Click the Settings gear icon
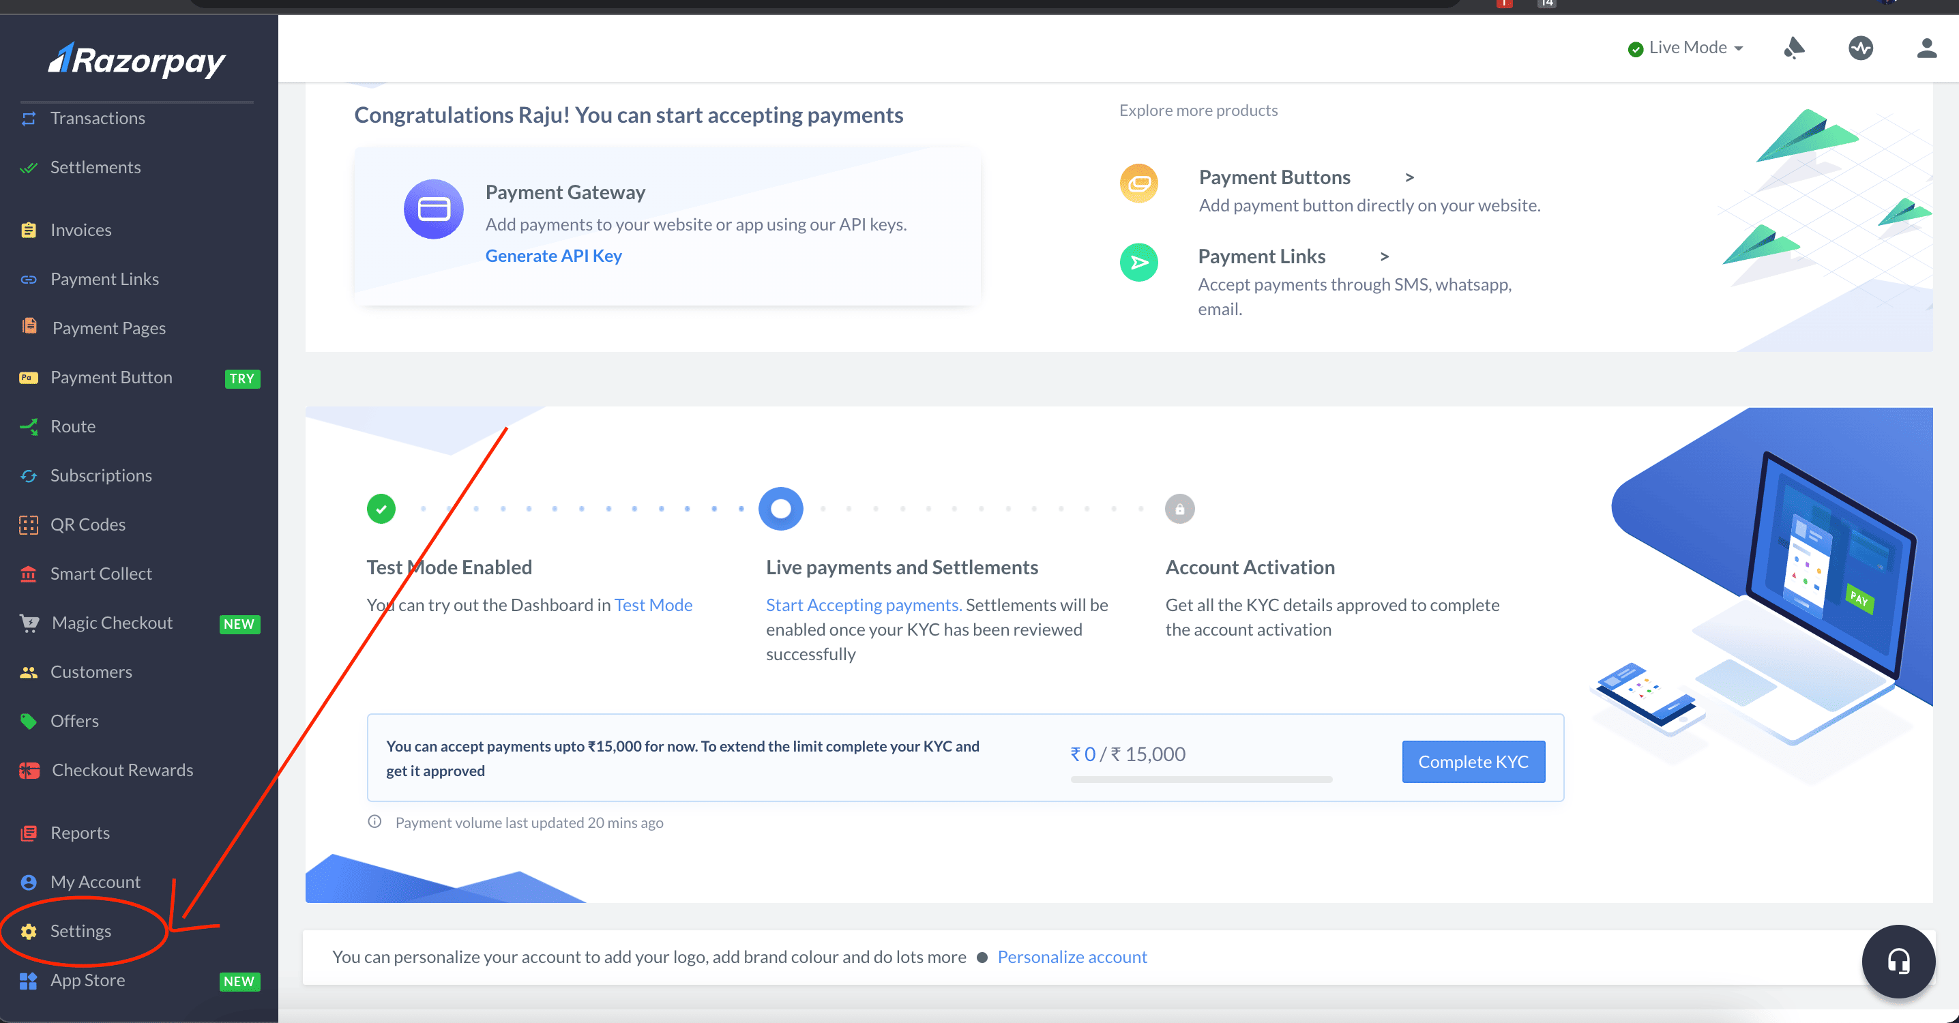Screen dimensions: 1959x1023 pyautogui.click(x=29, y=932)
